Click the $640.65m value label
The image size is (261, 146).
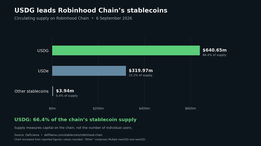point(215,50)
